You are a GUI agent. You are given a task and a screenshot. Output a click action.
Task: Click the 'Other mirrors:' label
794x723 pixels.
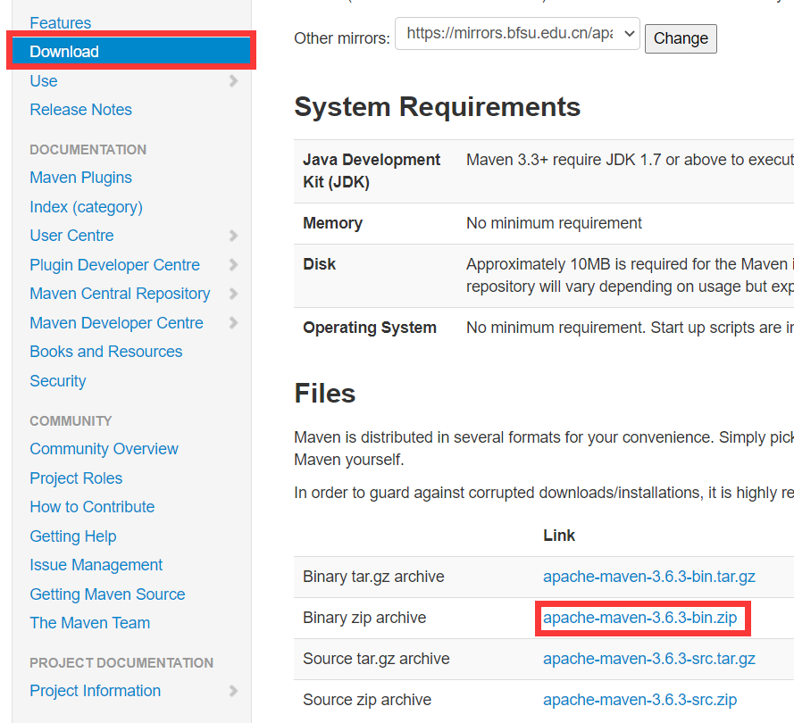[x=342, y=38]
